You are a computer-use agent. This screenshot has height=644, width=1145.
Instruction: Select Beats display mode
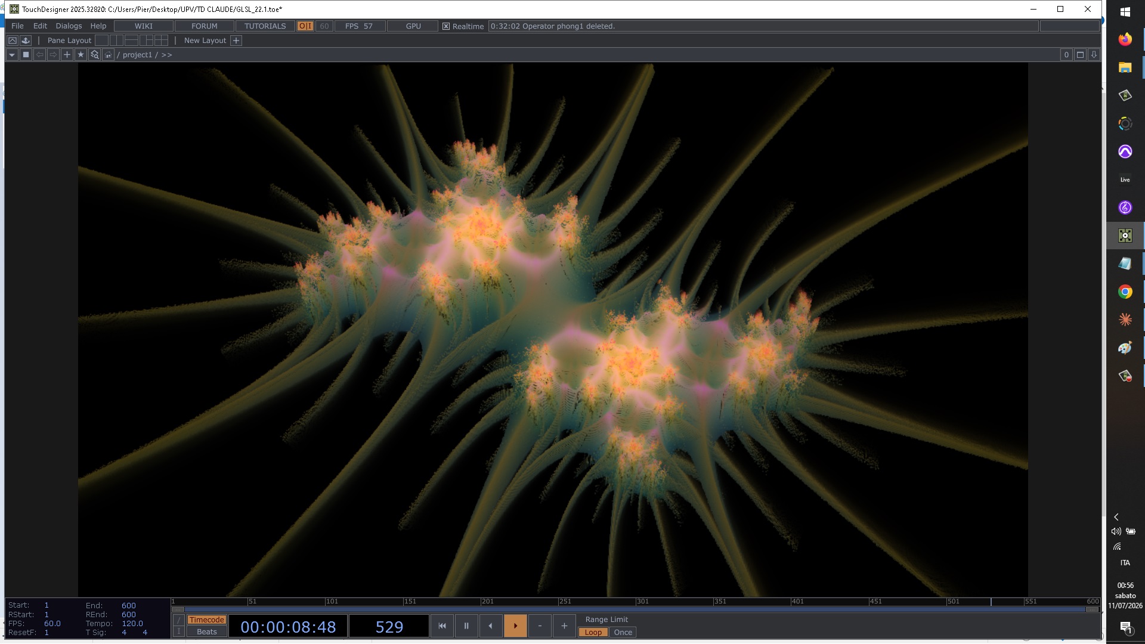[x=206, y=631]
